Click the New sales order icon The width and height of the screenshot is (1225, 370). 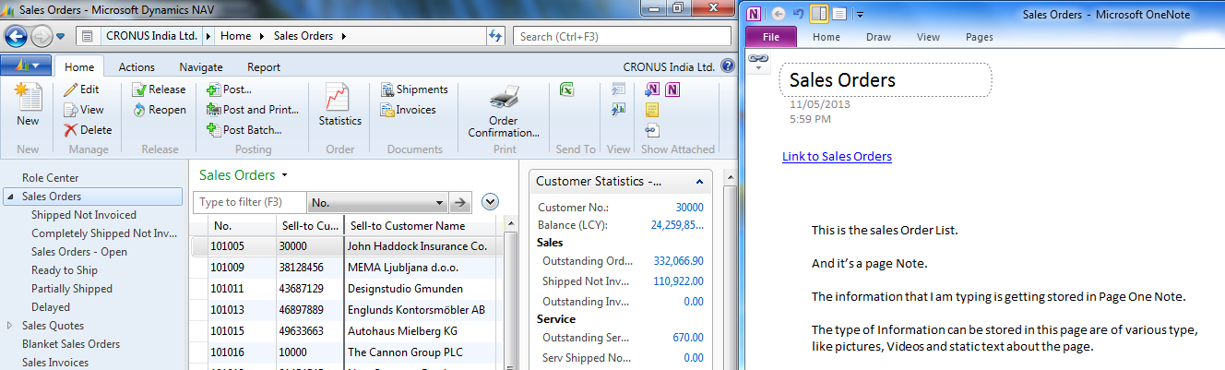click(28, 104)
